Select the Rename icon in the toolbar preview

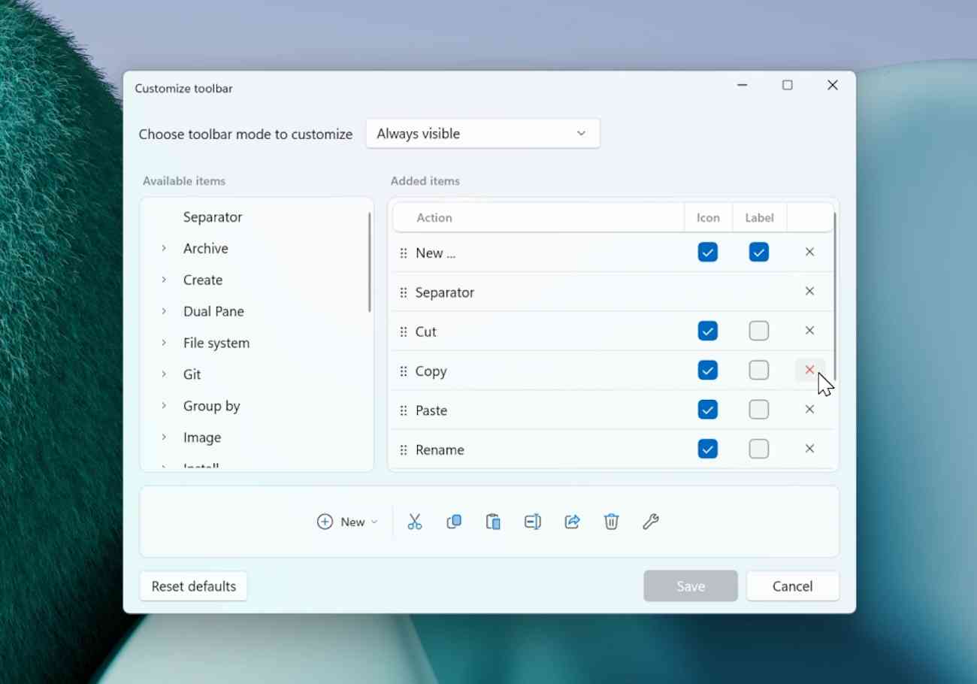[533, 521]
